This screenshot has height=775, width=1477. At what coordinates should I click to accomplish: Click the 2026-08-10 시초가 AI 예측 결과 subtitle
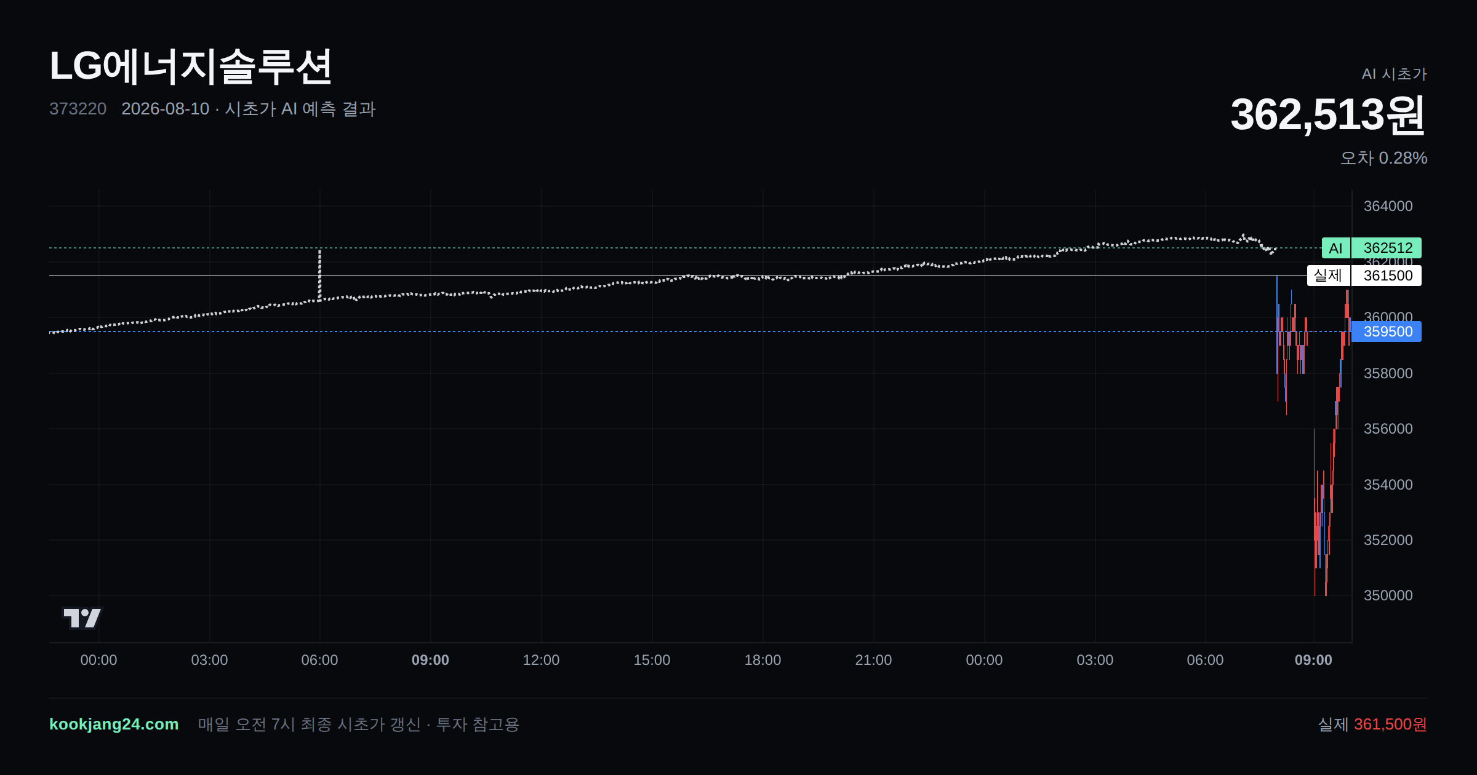[x=249, y=109]
